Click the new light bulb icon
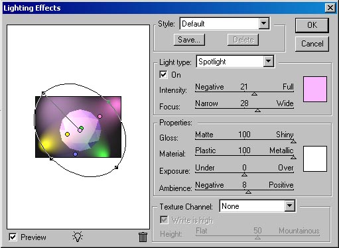The image size is (339, 248). point(78,237)
